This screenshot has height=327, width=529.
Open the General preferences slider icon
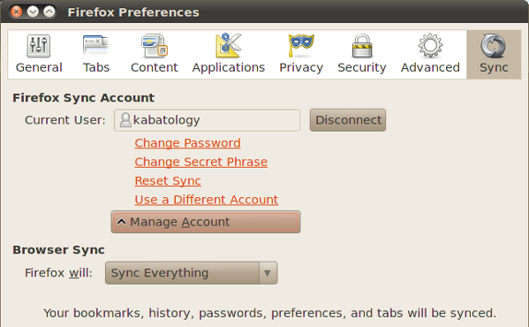[x=39, y=46]
